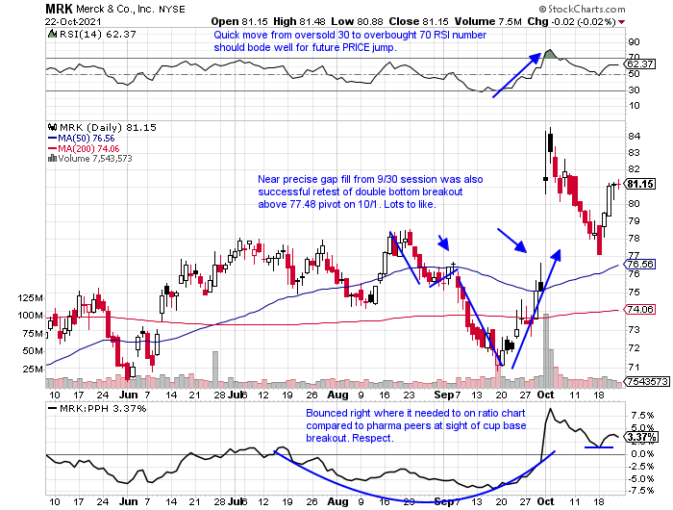The height and width of the screenshot is (510, 673).
Task: Click the tall October volume spike bar
Action: 546,351
